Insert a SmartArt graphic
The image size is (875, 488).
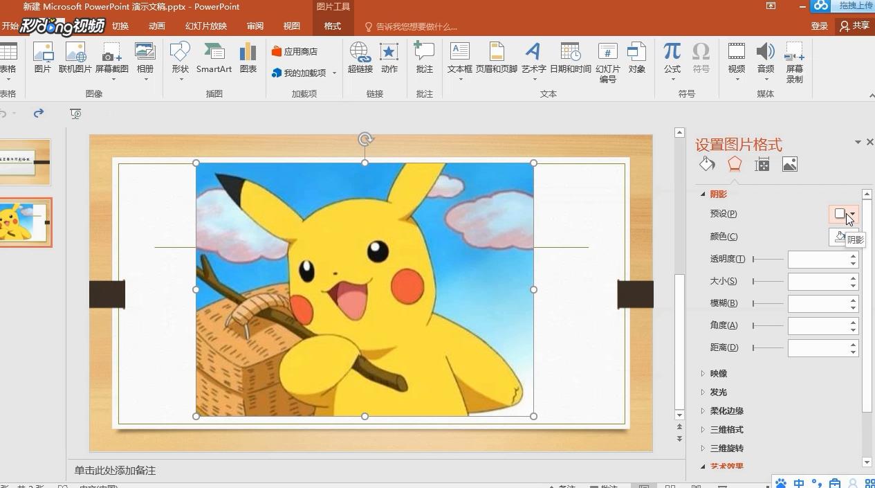(214, 58)
